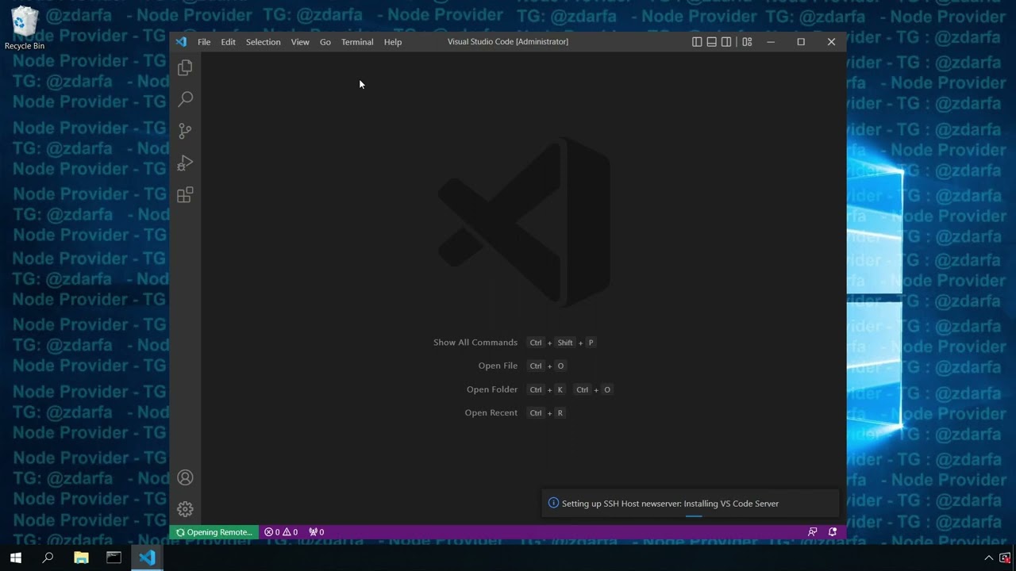Image resolution: width=1016 pixels, height=571 pixels.
Task: Show hidden system tray icons
Action: tap(988, 558)
